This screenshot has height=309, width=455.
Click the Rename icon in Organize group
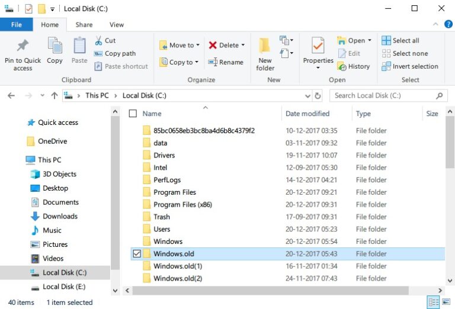click(213, 62)
